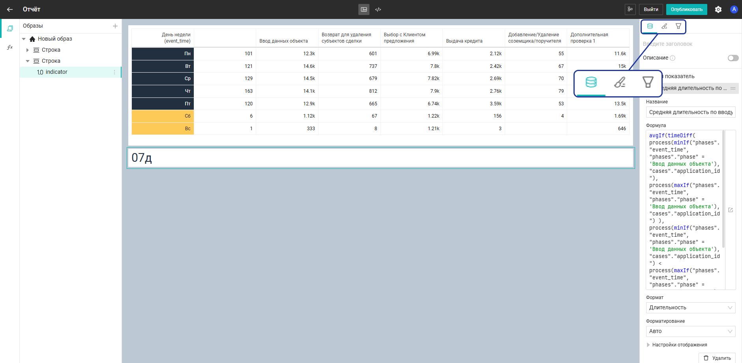
Task: Open the formula fx sidebar icon
Action: (10, 47)
